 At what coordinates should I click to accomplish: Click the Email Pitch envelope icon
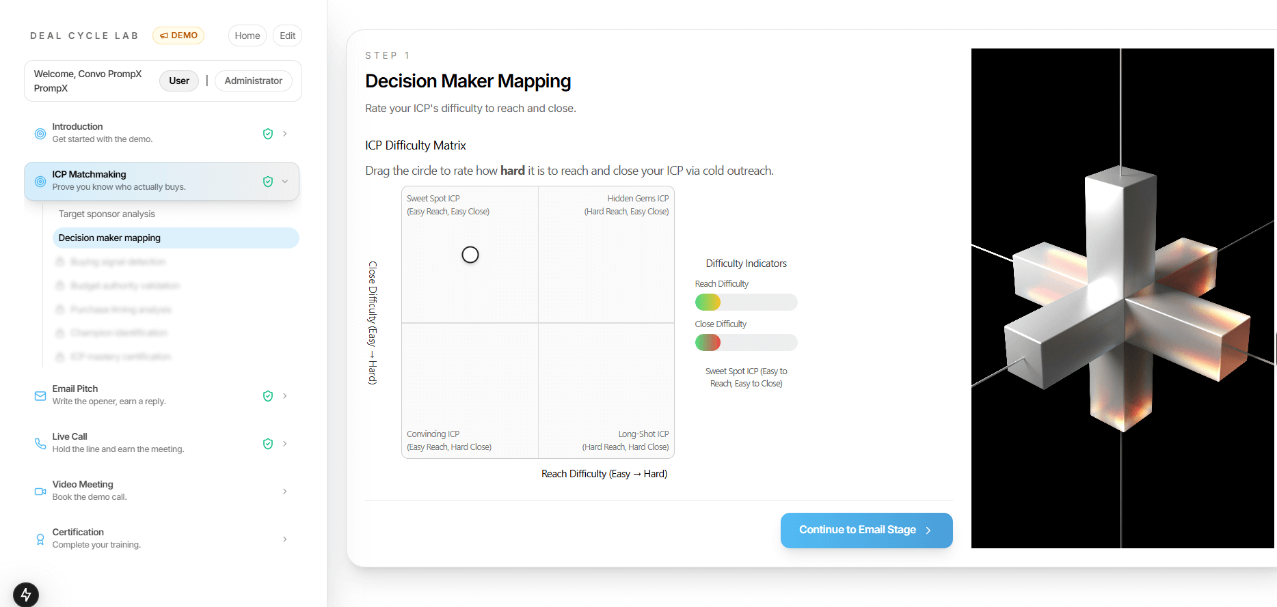pyautogui.click(x=40, y=396)
